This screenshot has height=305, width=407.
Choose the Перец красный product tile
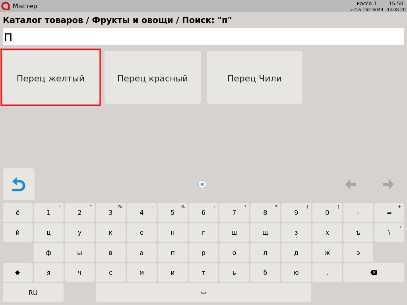(x=153, y=77)
